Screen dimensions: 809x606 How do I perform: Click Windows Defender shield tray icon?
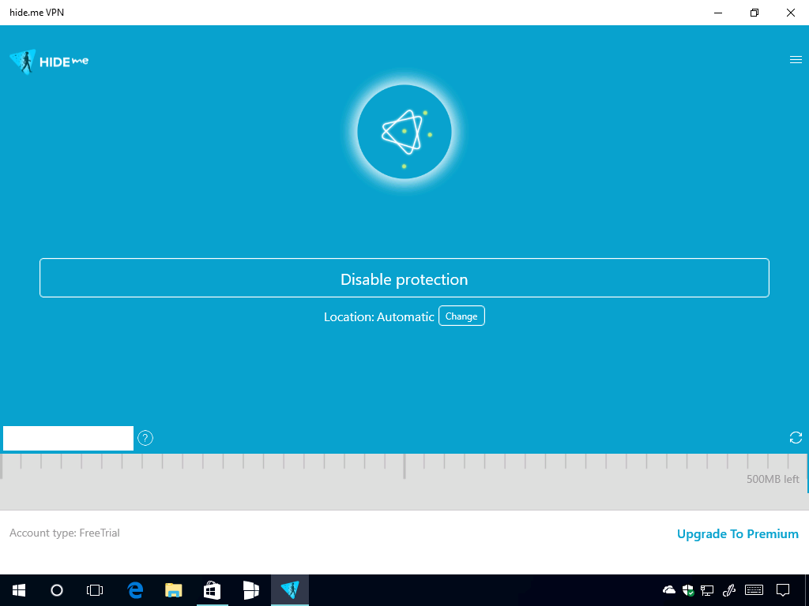688,590
